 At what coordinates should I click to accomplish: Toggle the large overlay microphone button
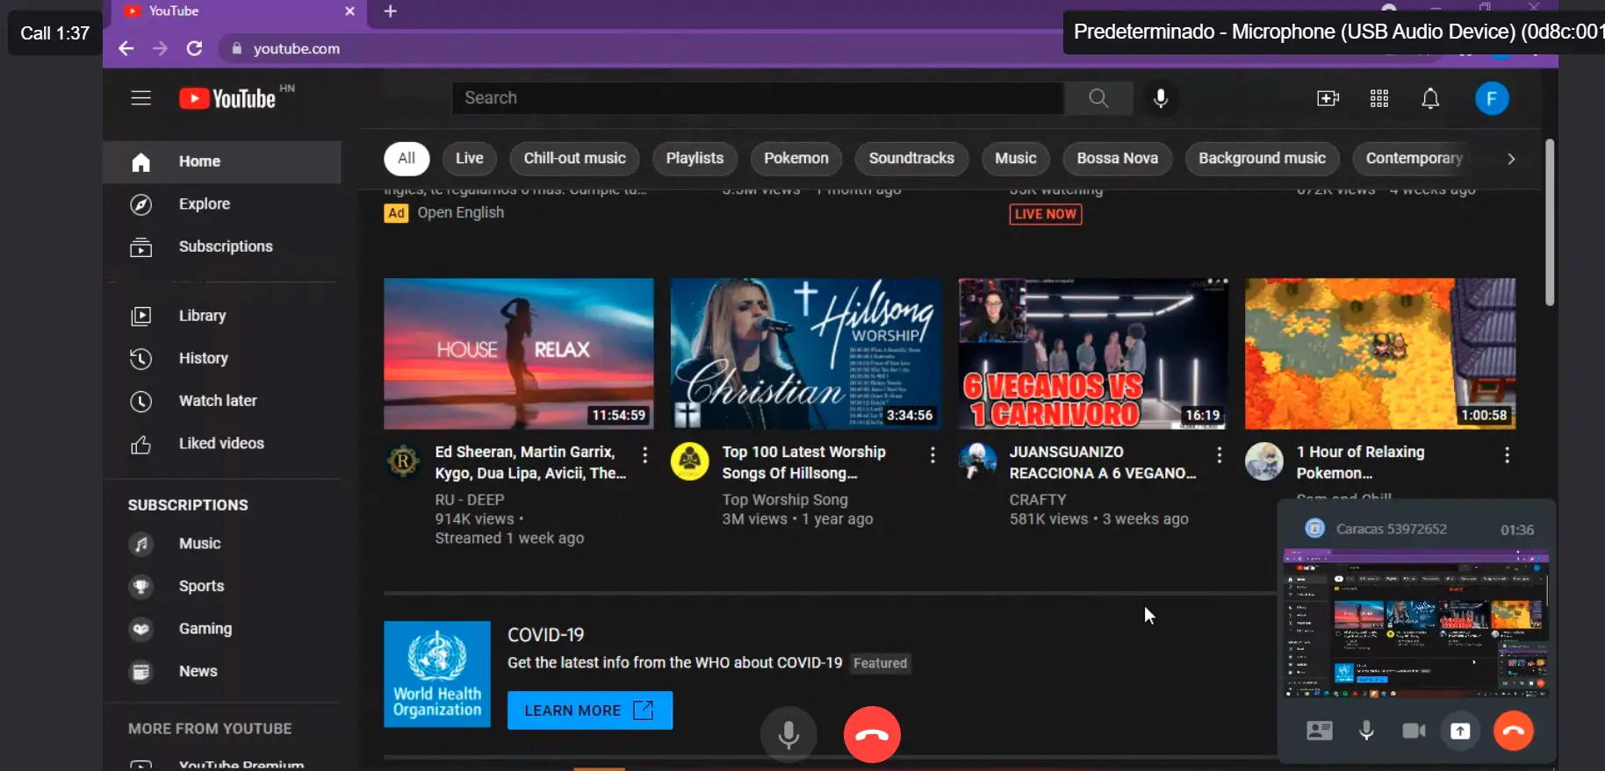click(x=788, y=734)
